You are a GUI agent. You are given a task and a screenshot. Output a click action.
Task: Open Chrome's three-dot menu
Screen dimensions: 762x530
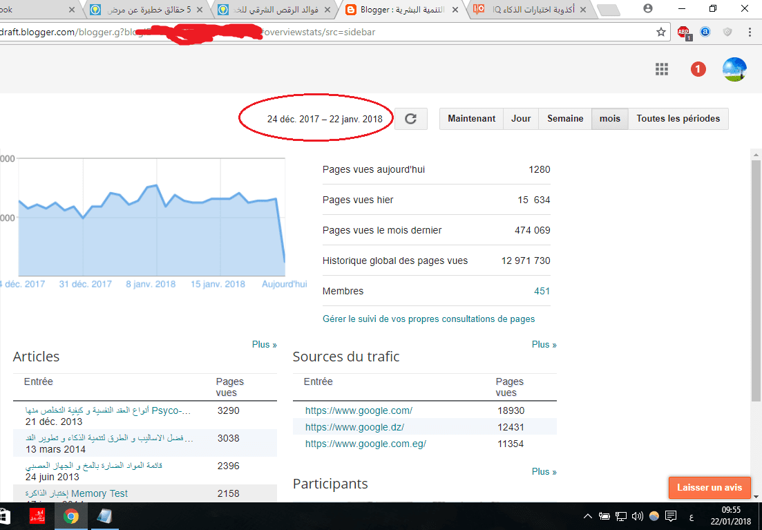(750, 32)
